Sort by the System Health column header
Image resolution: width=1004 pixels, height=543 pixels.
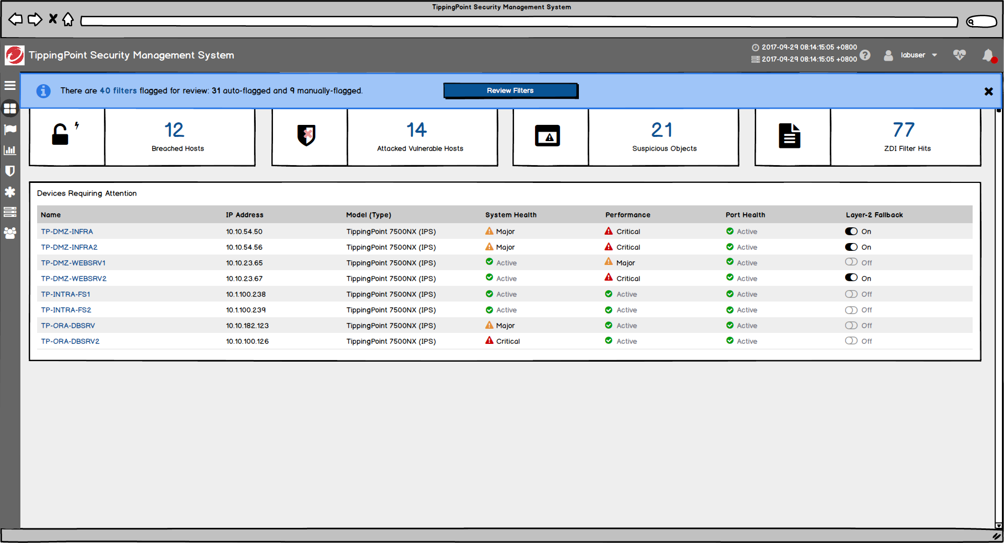(x=511, y=215)
